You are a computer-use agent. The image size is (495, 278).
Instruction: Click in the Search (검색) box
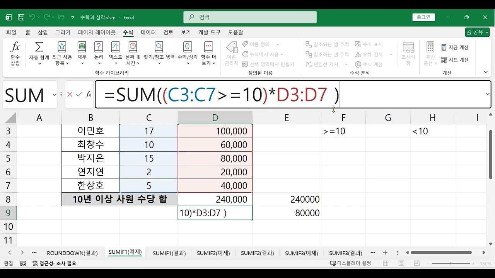(250, 17)
